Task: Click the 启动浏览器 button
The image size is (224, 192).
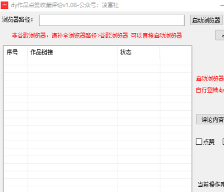Action: [x=206, y=20]
